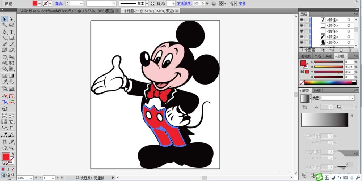Open the 透明度 panel tab

pyautogui.click(x=306, y=56)
